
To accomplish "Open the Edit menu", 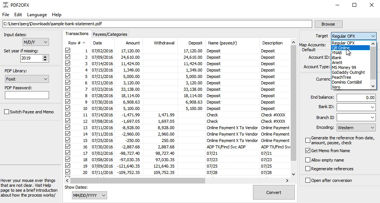I will (18, 15).
